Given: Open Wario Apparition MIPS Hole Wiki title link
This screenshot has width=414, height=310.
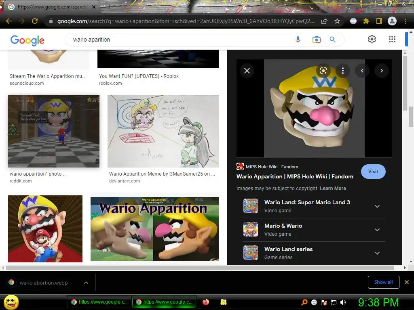Looking at the screenshot, I should click(x=295, y=176).
